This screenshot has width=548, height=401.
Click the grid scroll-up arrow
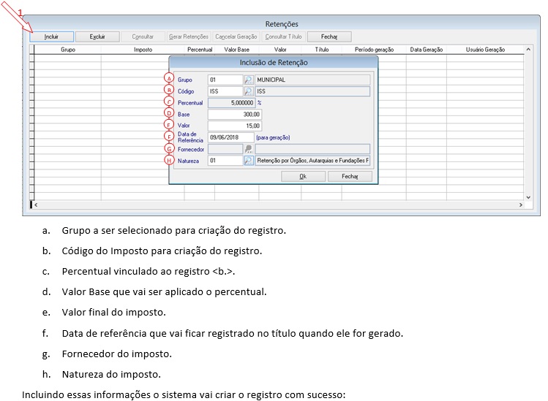pyautogui.click(x=528, y=50)
